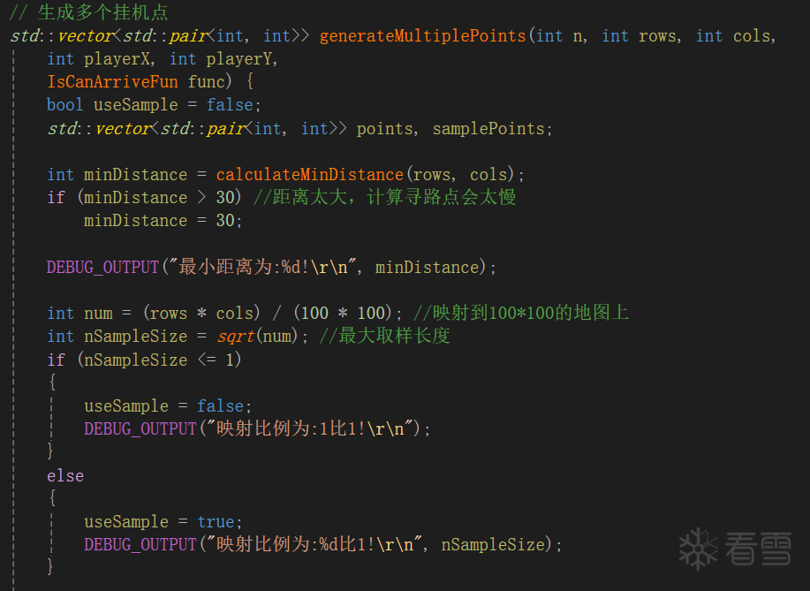Click the 映射比例为:%d比1 string literal
Viewport: 810px width, 591px height.
coord(309,544)
